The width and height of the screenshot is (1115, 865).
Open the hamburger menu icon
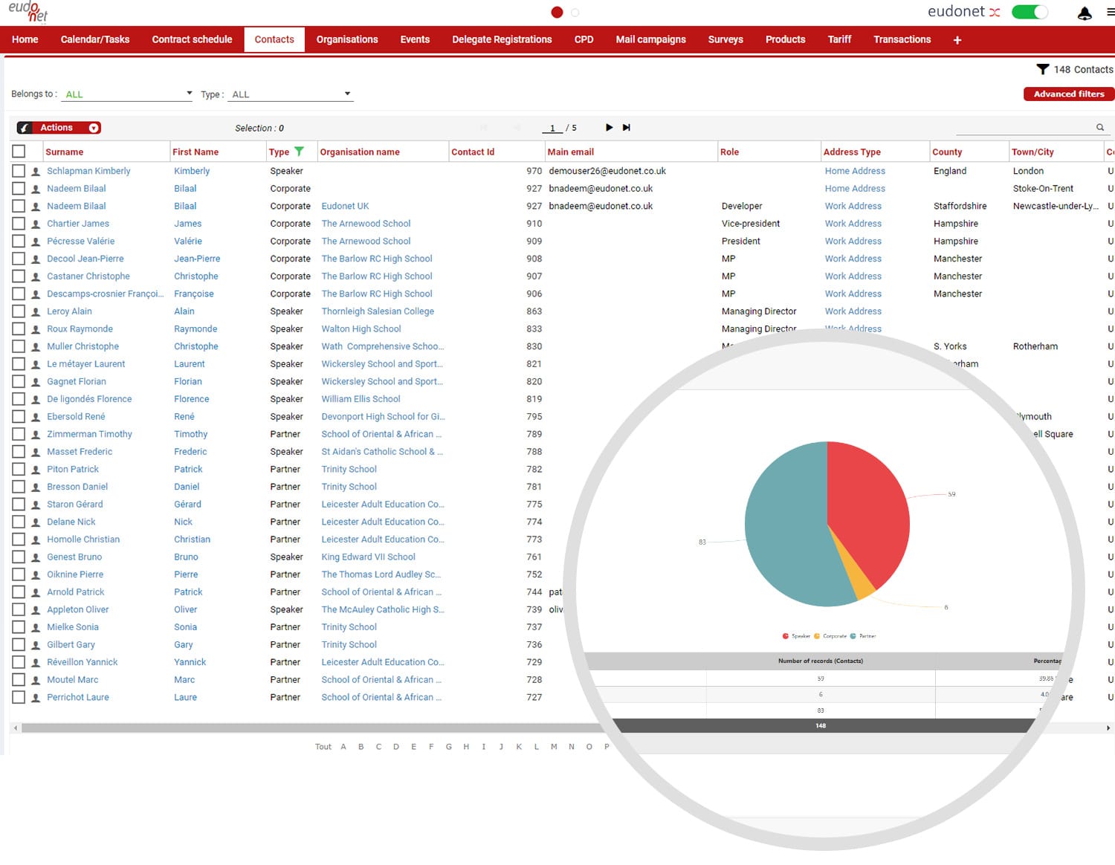coord(1111,13)
